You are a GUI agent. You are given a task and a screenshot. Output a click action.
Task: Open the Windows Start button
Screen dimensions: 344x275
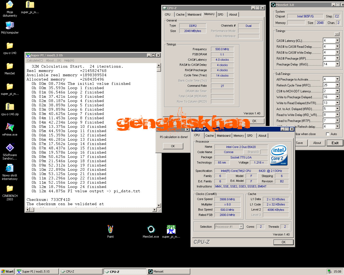(x=7, y=272)
